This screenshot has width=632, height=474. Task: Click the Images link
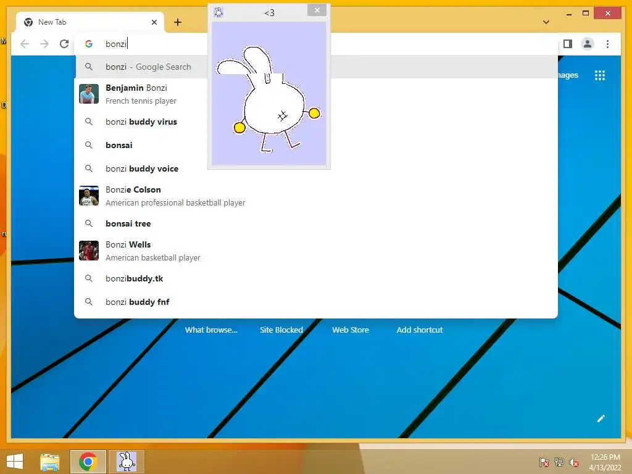point(568,75)
